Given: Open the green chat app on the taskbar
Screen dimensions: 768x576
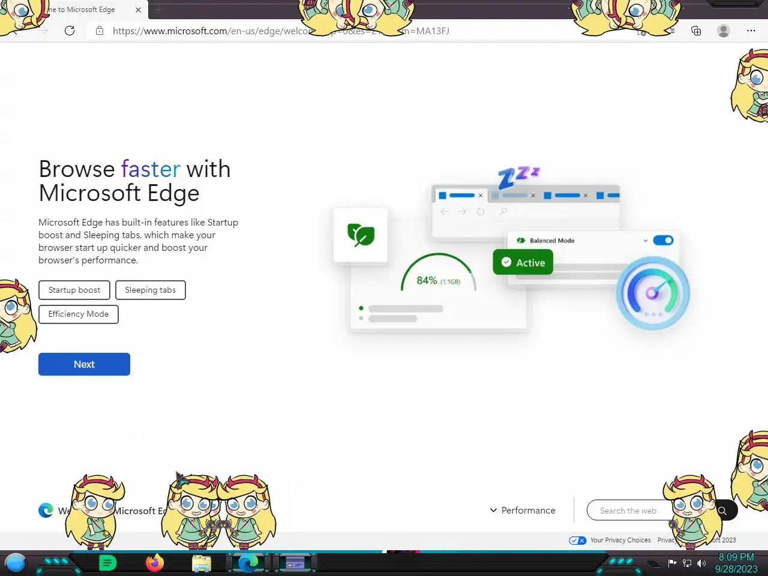Looking at the screenshot, I should point(107,563).
